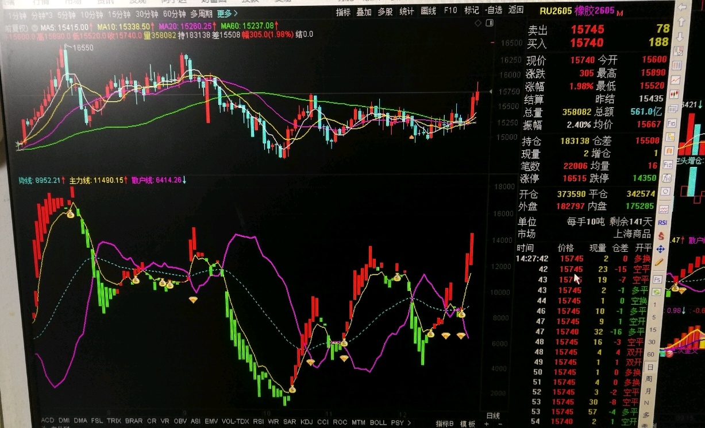The width and height of the screenshot is (705, 428).
Task: Click the folder icon in right toolbar
Action: tap(671, 137)
